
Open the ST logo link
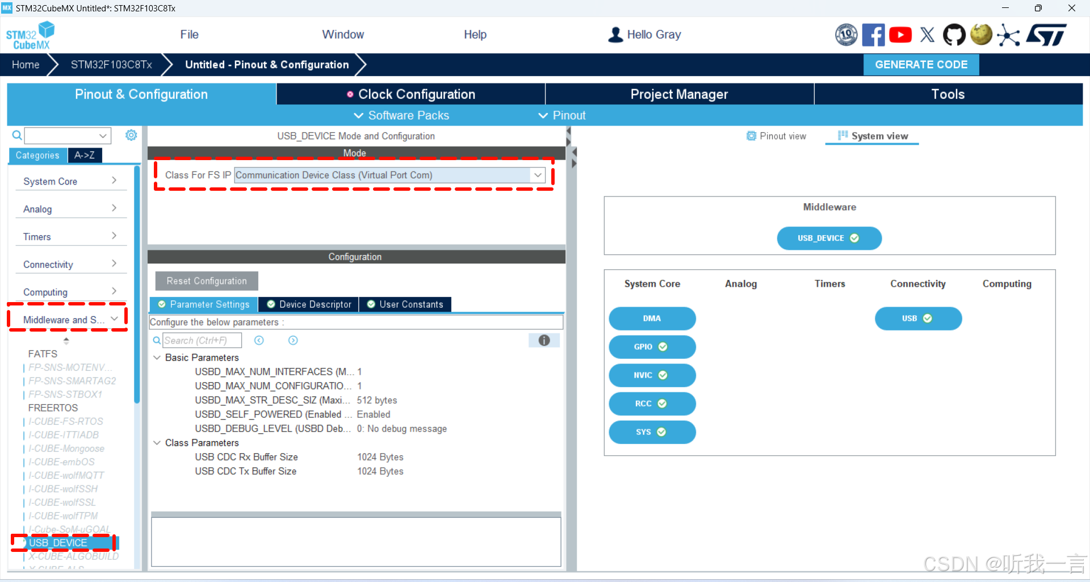(x=1046, y=35)
